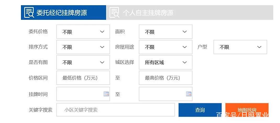Expand the 排序方式 dropdown
The height and width of the screenshot is (123, 280).
[83, 47]
